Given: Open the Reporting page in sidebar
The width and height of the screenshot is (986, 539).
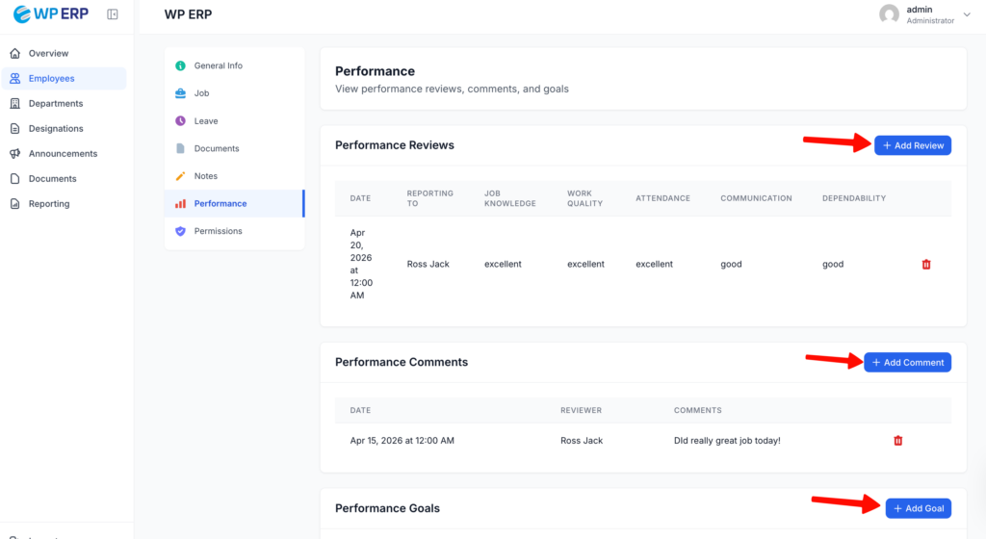Looking at the screenshot, I should point(49,203).
